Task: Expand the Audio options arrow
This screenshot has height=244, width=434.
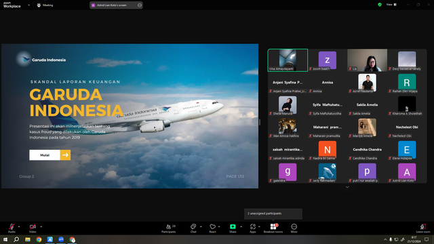Action: [19, 226]
